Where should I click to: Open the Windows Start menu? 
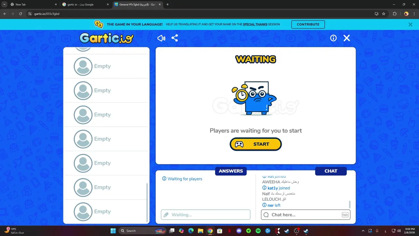[113, 231]
